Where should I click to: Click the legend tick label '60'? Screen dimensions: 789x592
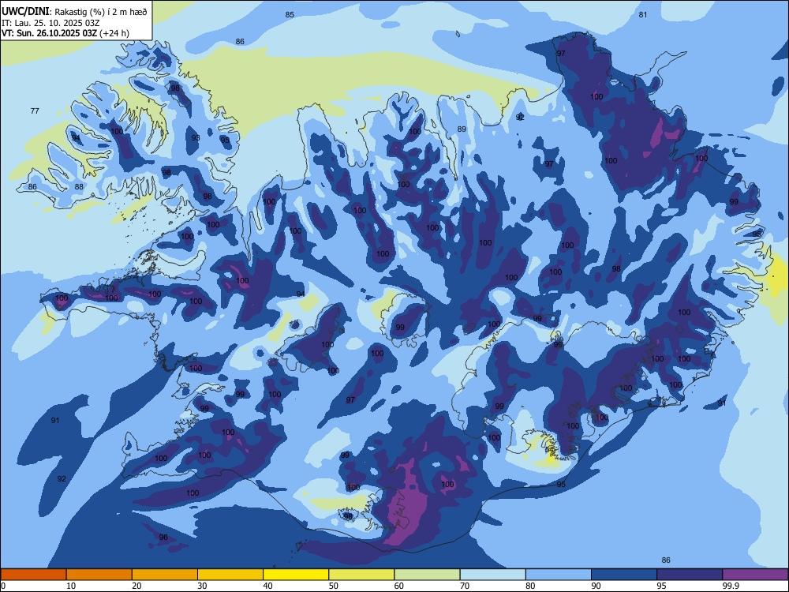399,586
